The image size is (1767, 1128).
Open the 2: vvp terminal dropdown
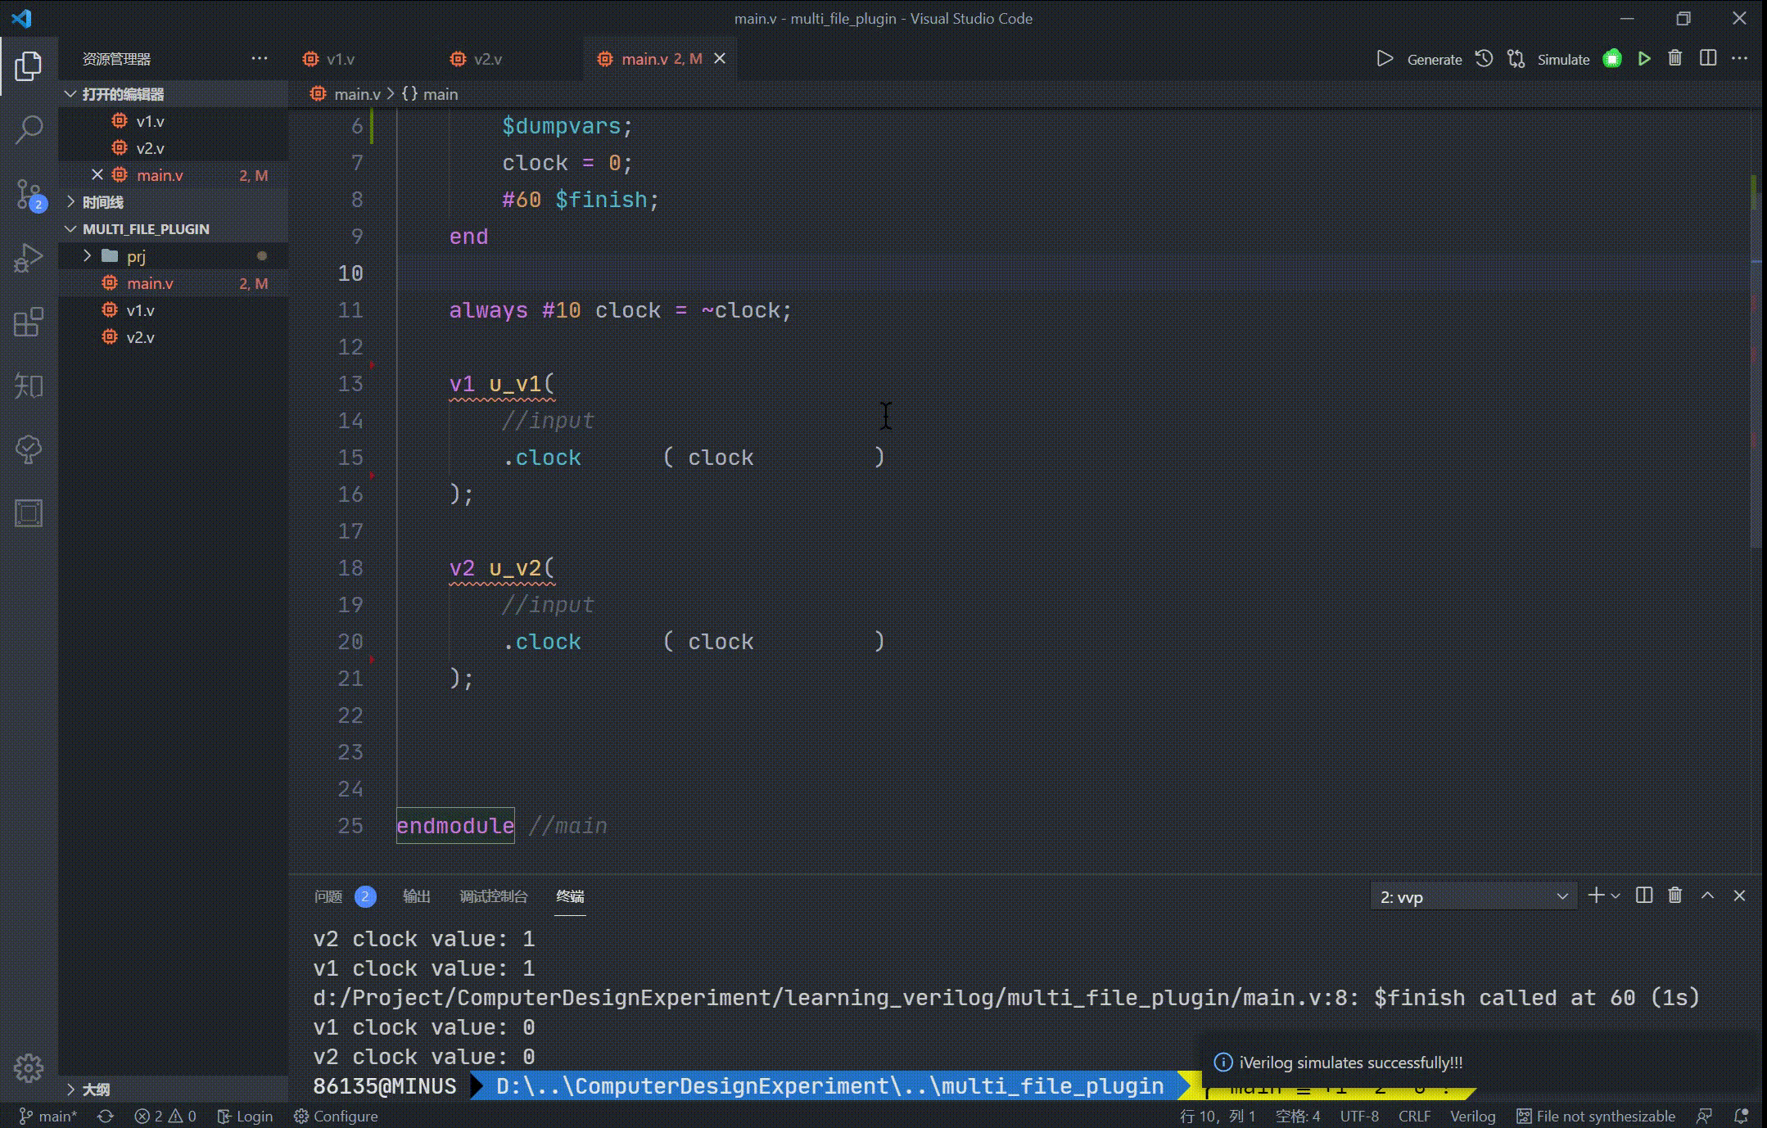(1471, 896)
